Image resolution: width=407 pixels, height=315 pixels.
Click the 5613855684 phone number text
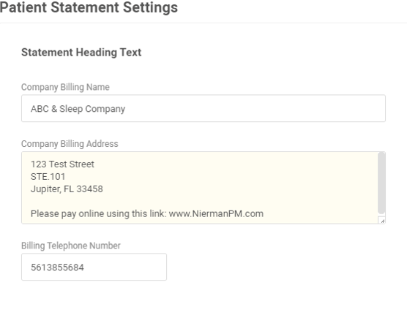(x=57, y=267)
